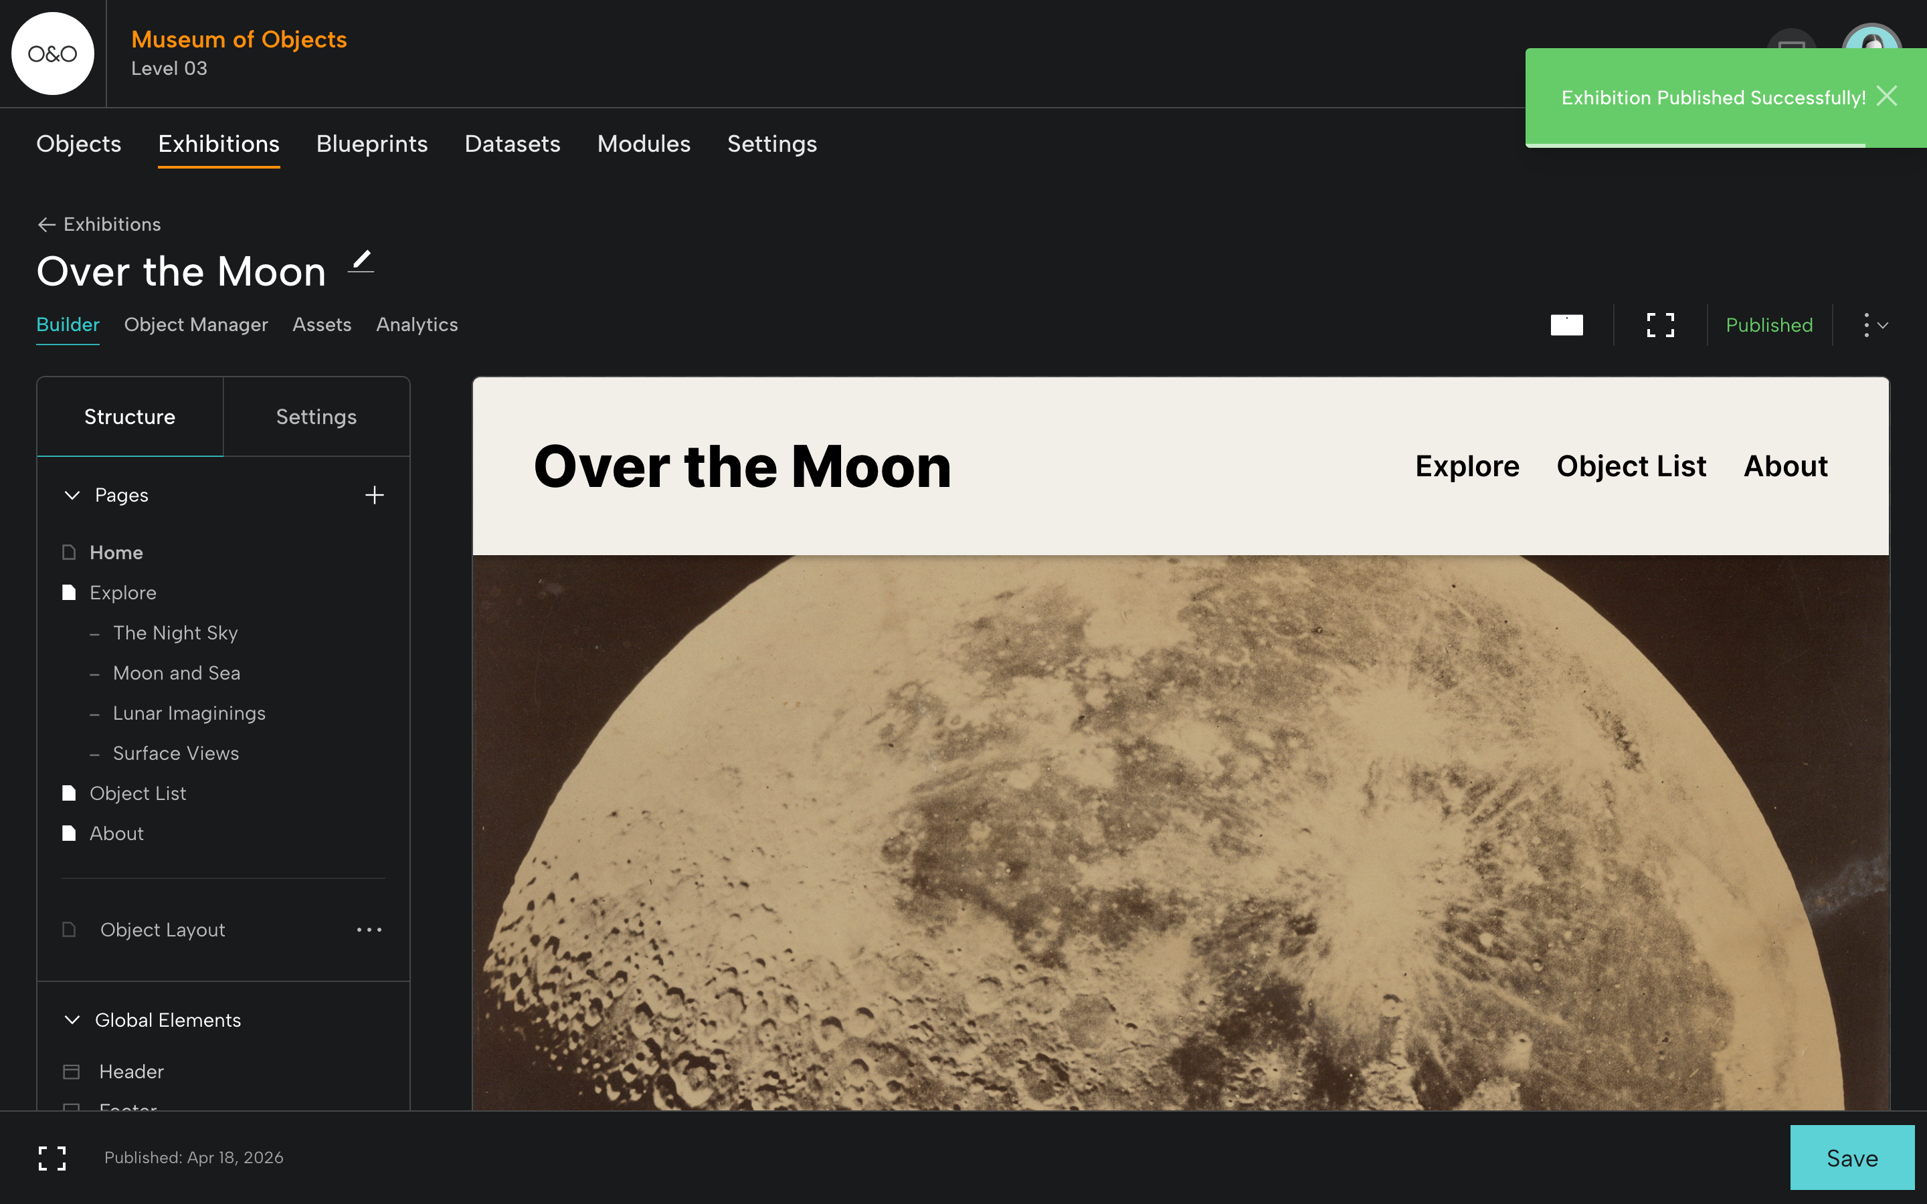1927x1204 pixels.
Task: Select the Surface Views subpage
Action: pyautogui.click(x=176, y=753)
